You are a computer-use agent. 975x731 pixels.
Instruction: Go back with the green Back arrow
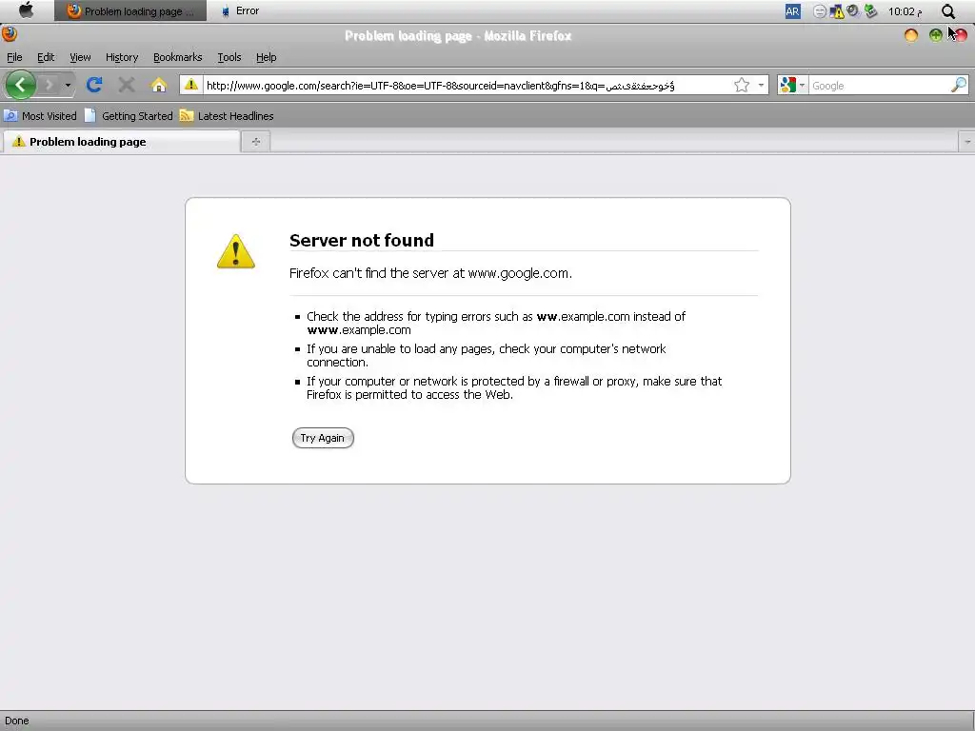(21, 85)
